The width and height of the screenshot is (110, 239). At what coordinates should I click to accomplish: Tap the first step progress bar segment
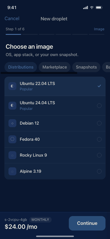(13, 35)
